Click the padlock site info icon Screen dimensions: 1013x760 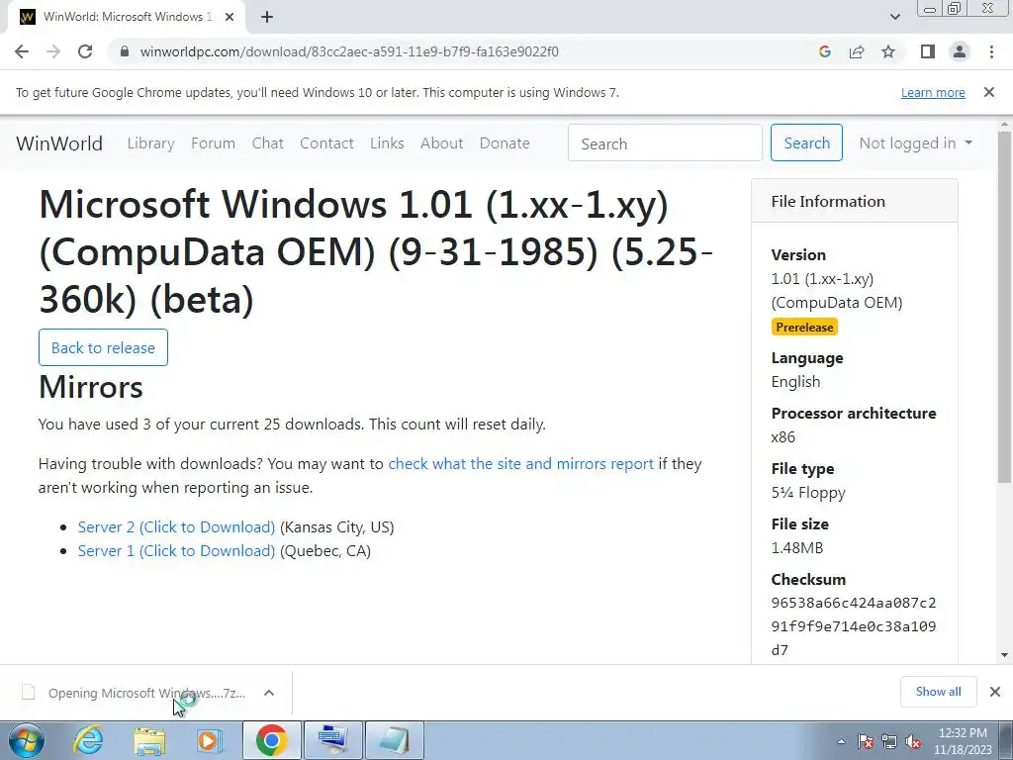pos(126,51)
